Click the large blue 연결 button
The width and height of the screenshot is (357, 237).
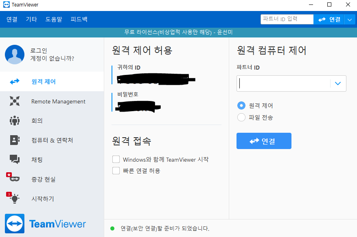pos(264,141)
